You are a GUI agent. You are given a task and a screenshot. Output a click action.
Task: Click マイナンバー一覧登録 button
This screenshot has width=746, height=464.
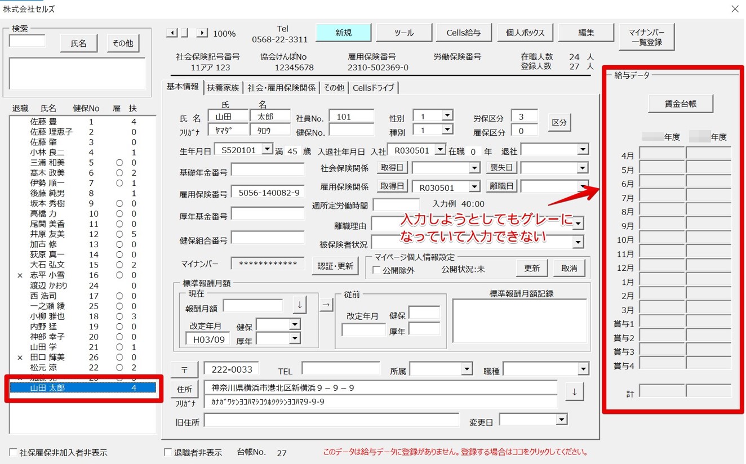[646, 37]
